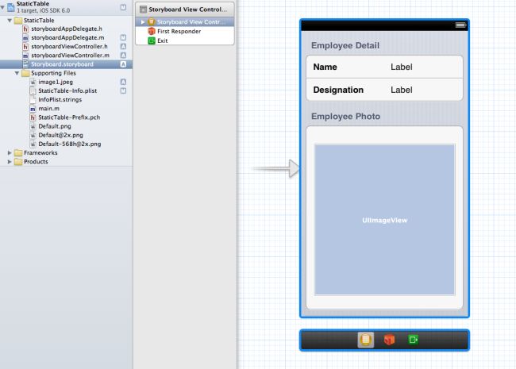Open main.m file
516x369 pixels.
click(x=48, y=109)
